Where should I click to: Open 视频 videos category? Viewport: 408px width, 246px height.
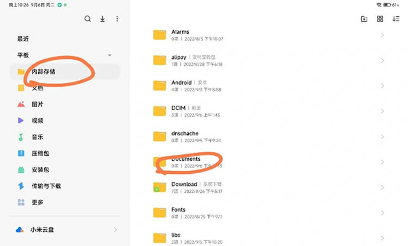click(37, 121)
